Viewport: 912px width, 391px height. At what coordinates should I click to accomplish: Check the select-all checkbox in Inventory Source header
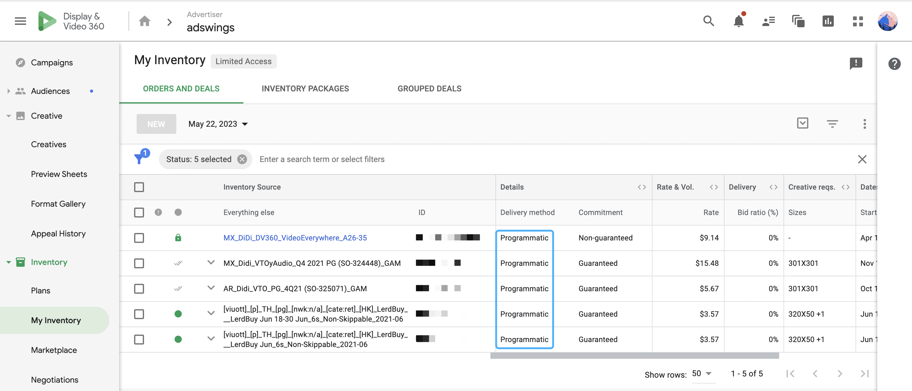[x=139, y=187]
